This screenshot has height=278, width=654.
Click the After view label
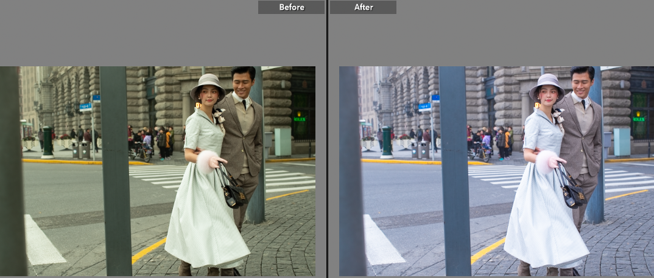(364, 7)
